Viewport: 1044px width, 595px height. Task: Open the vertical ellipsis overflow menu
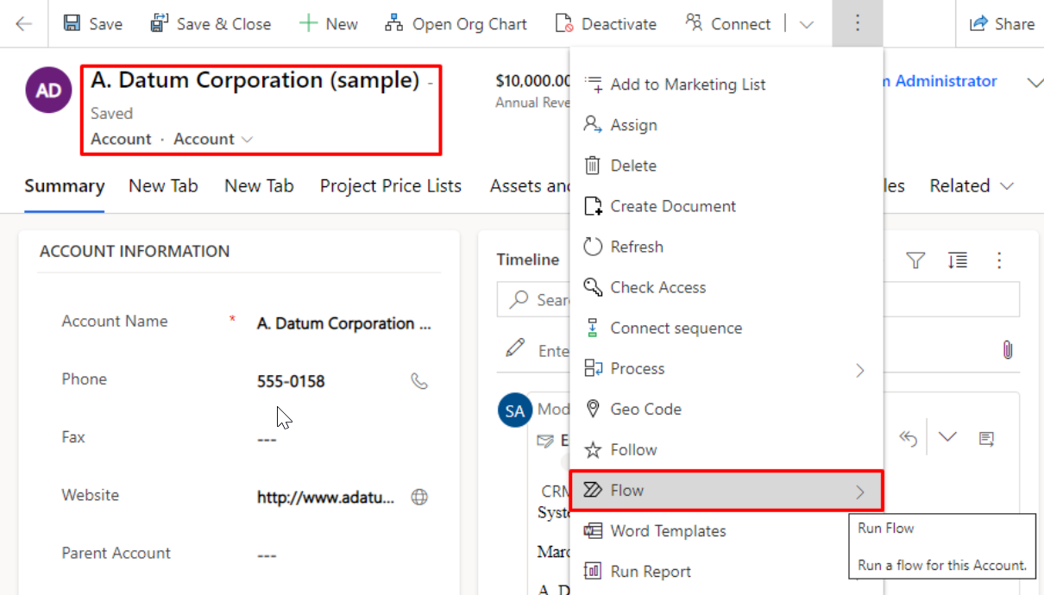tap(857, 23)
